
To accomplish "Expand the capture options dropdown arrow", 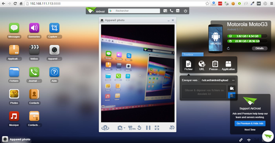I will click(124, 128).
